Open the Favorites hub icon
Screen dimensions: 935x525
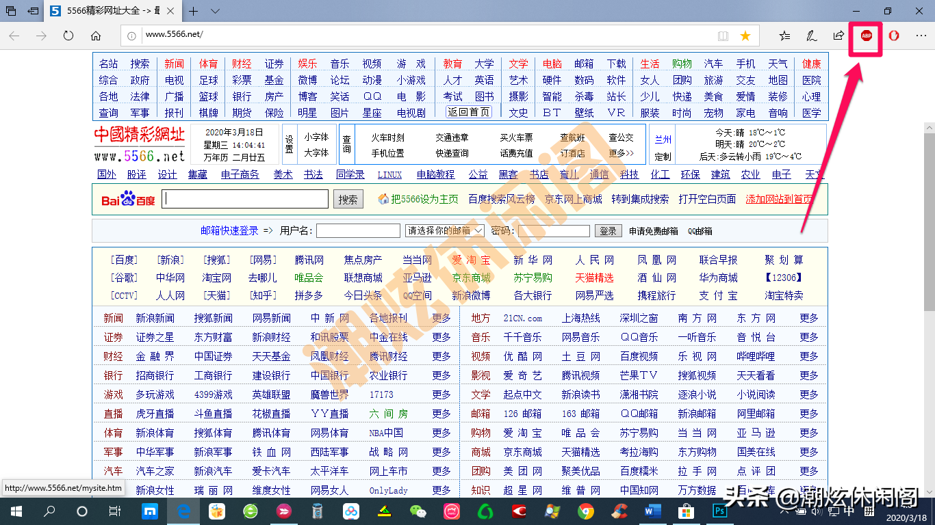coord(784,36)
